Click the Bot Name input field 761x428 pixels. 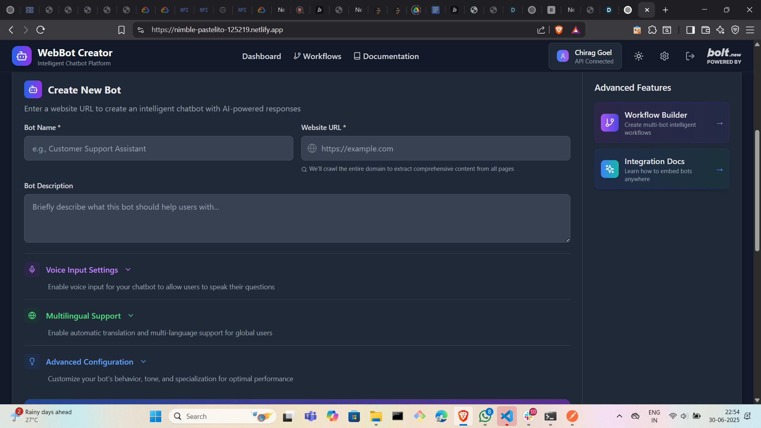[x=159, y=149]
